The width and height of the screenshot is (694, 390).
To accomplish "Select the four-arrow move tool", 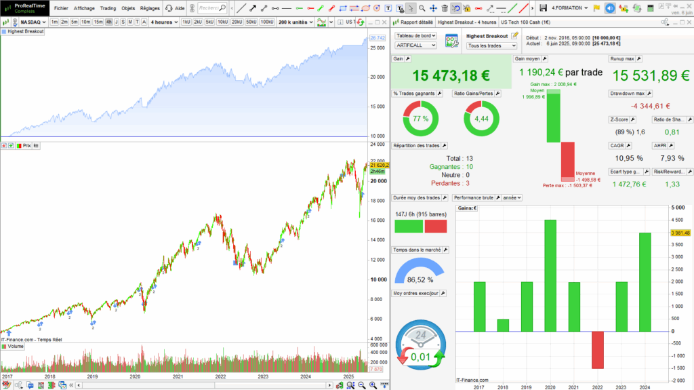I will [433, 8].
